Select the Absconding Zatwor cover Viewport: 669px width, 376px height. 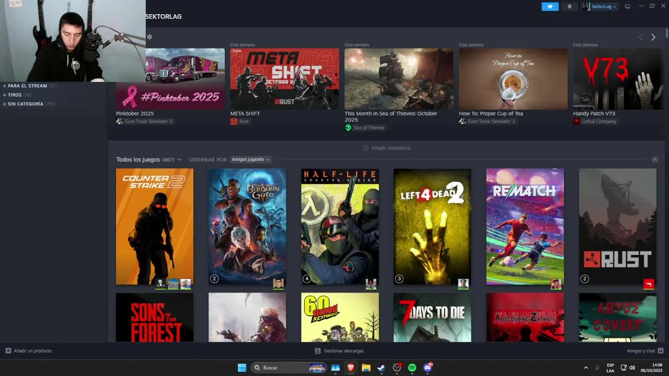(x=525, y=318)
